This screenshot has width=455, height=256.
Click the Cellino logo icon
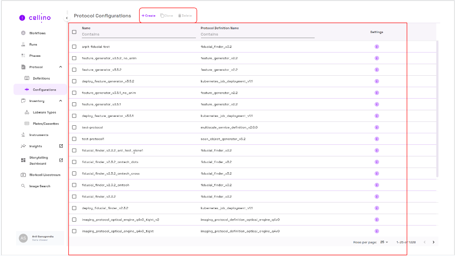(22, 18)
